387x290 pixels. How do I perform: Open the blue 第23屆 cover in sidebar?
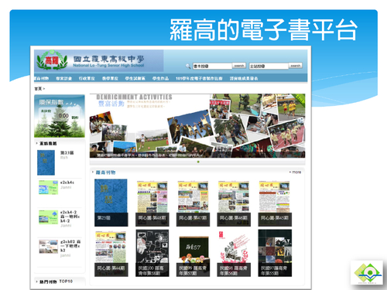pos(46,163)
